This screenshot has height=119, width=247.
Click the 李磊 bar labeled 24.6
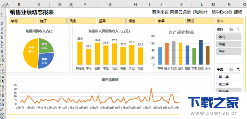106,55
